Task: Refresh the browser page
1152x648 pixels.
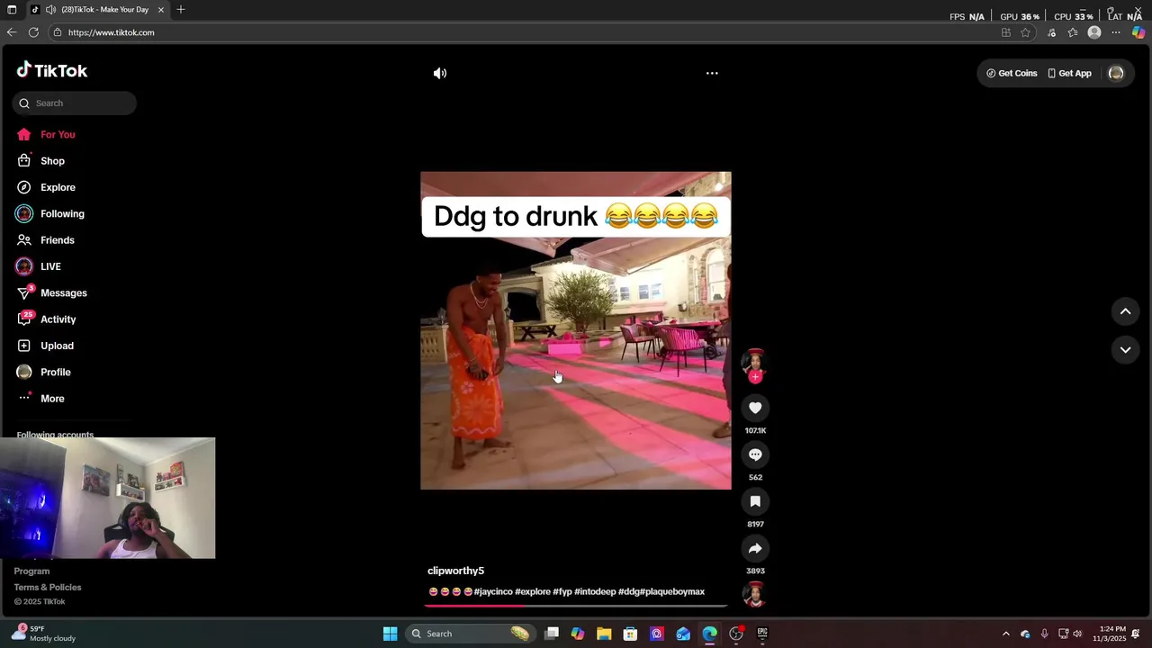Action: tap(33, 32)
